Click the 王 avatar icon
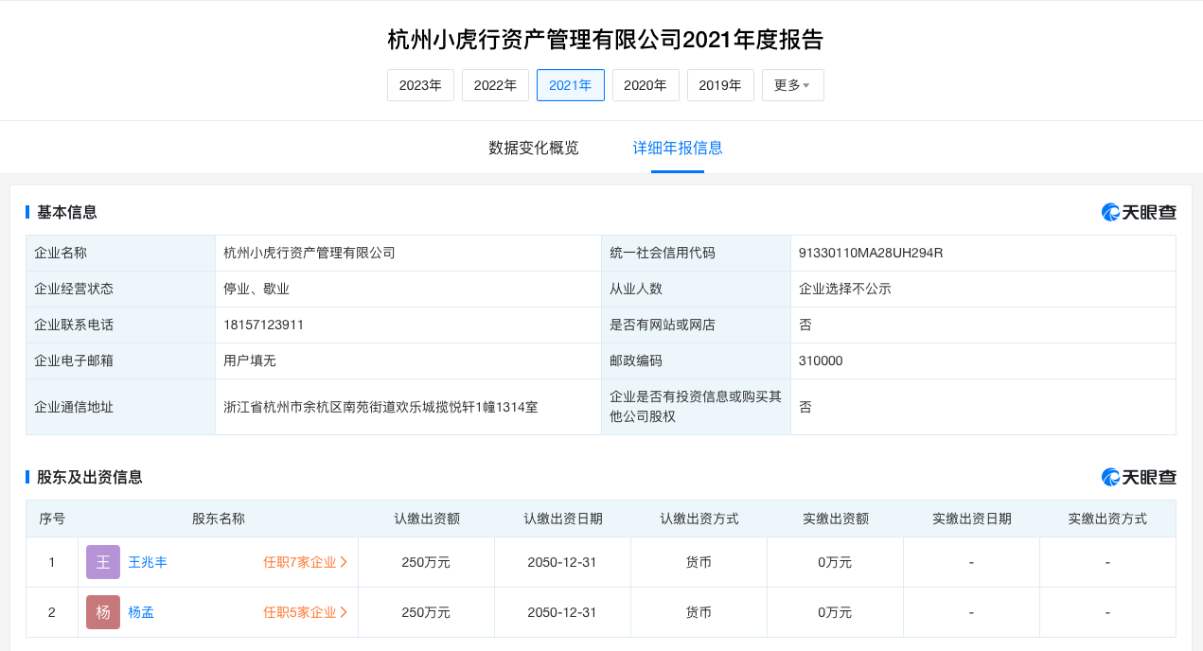Image resolution: width=1203 pixels, height=651 pixels. [x=103, y=562]
